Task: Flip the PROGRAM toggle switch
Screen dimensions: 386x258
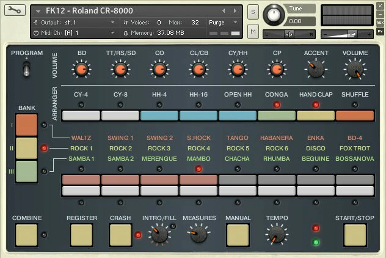Action: (27, 68)
